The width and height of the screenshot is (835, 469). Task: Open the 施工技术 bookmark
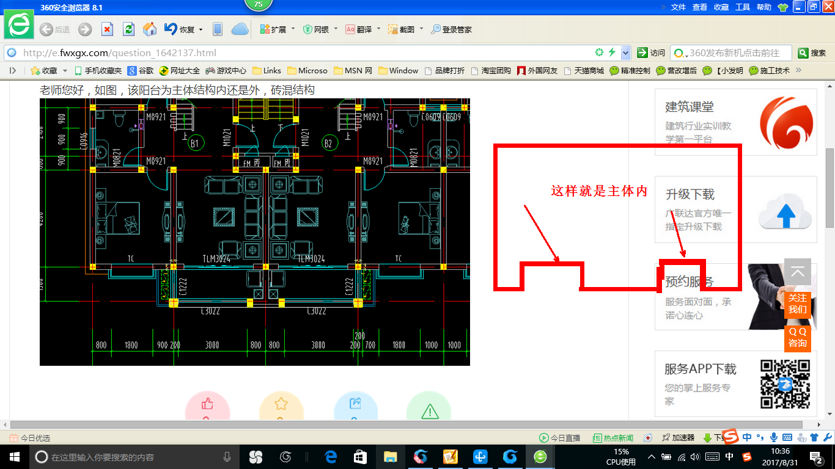tap(770, 71)
